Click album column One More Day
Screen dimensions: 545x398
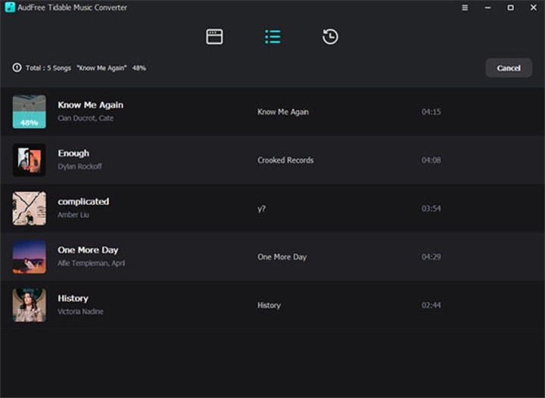[282, 257]
